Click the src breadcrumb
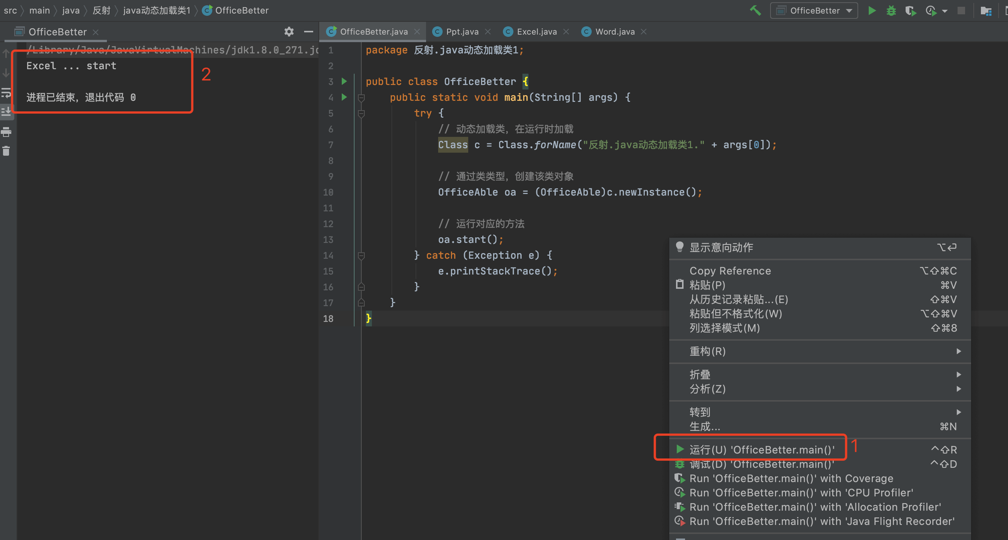 click(x=10, y=11)
